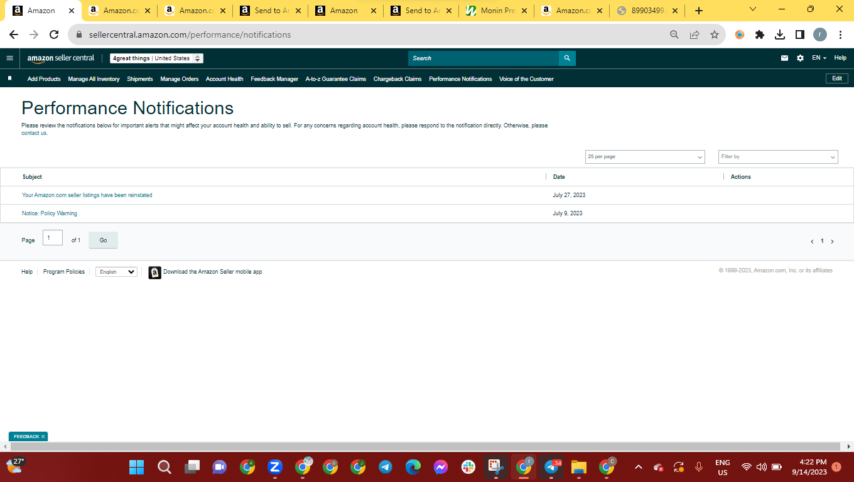Screen dimensions: 854x482
Task: Open the 25 per page dropdown
Action: 645,157
